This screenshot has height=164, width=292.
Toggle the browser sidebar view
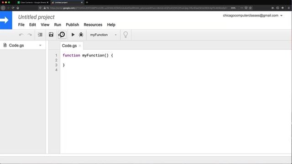tap(278, 8)
